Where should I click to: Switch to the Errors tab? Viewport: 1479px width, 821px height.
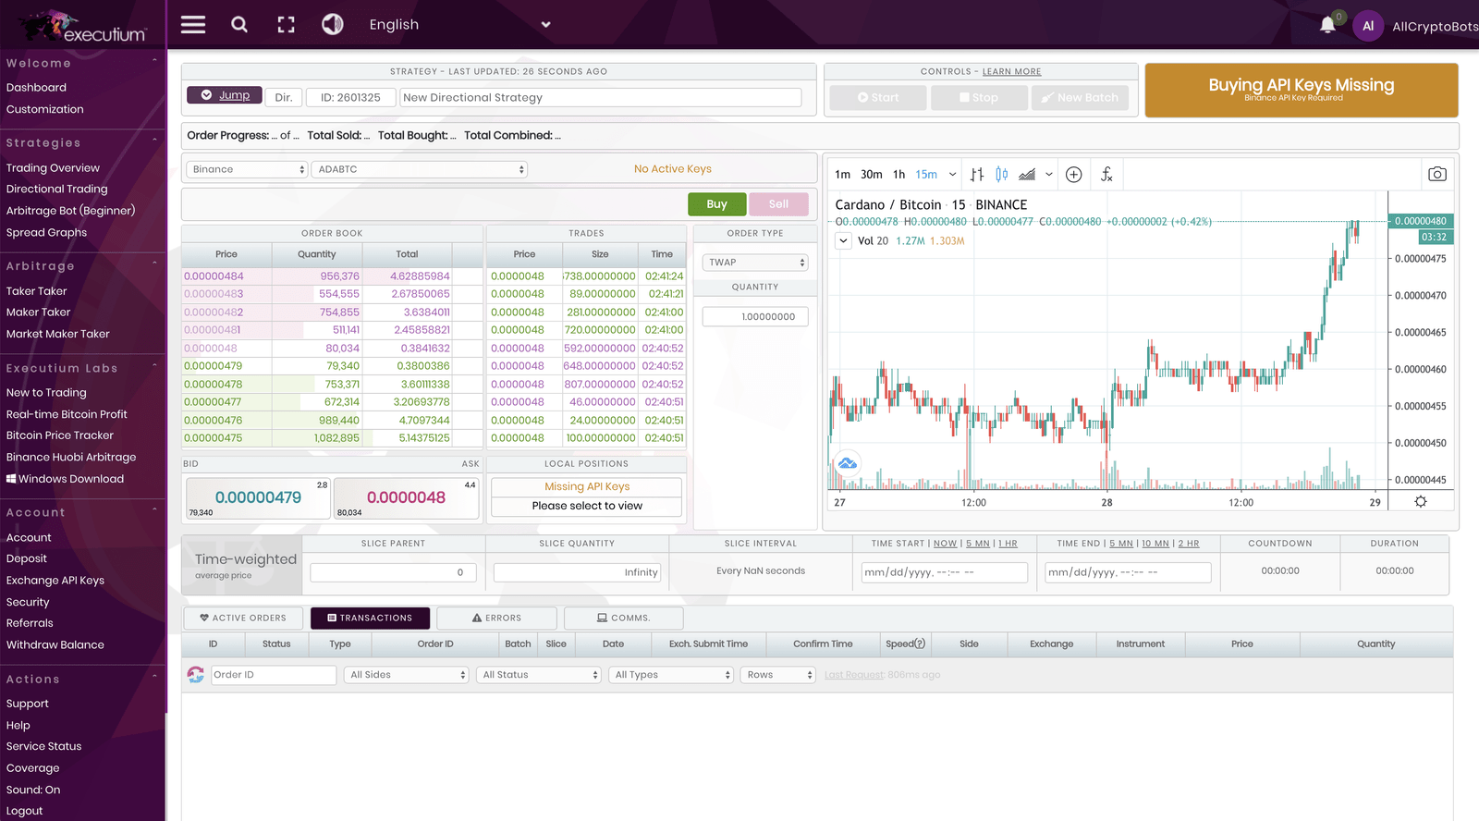(496, 618)
